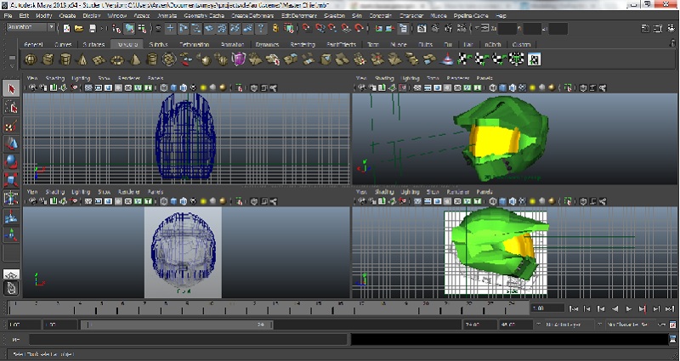
Task: Create a polygon cylinder from the shelf
Action: (x=65, y=59)
